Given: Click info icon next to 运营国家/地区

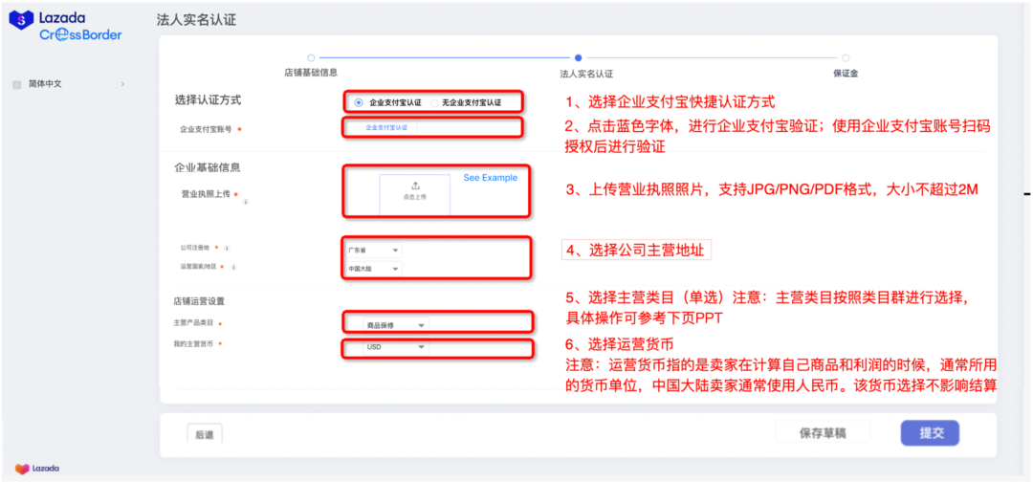Looking at the screenshot, I should pos(233,267).
